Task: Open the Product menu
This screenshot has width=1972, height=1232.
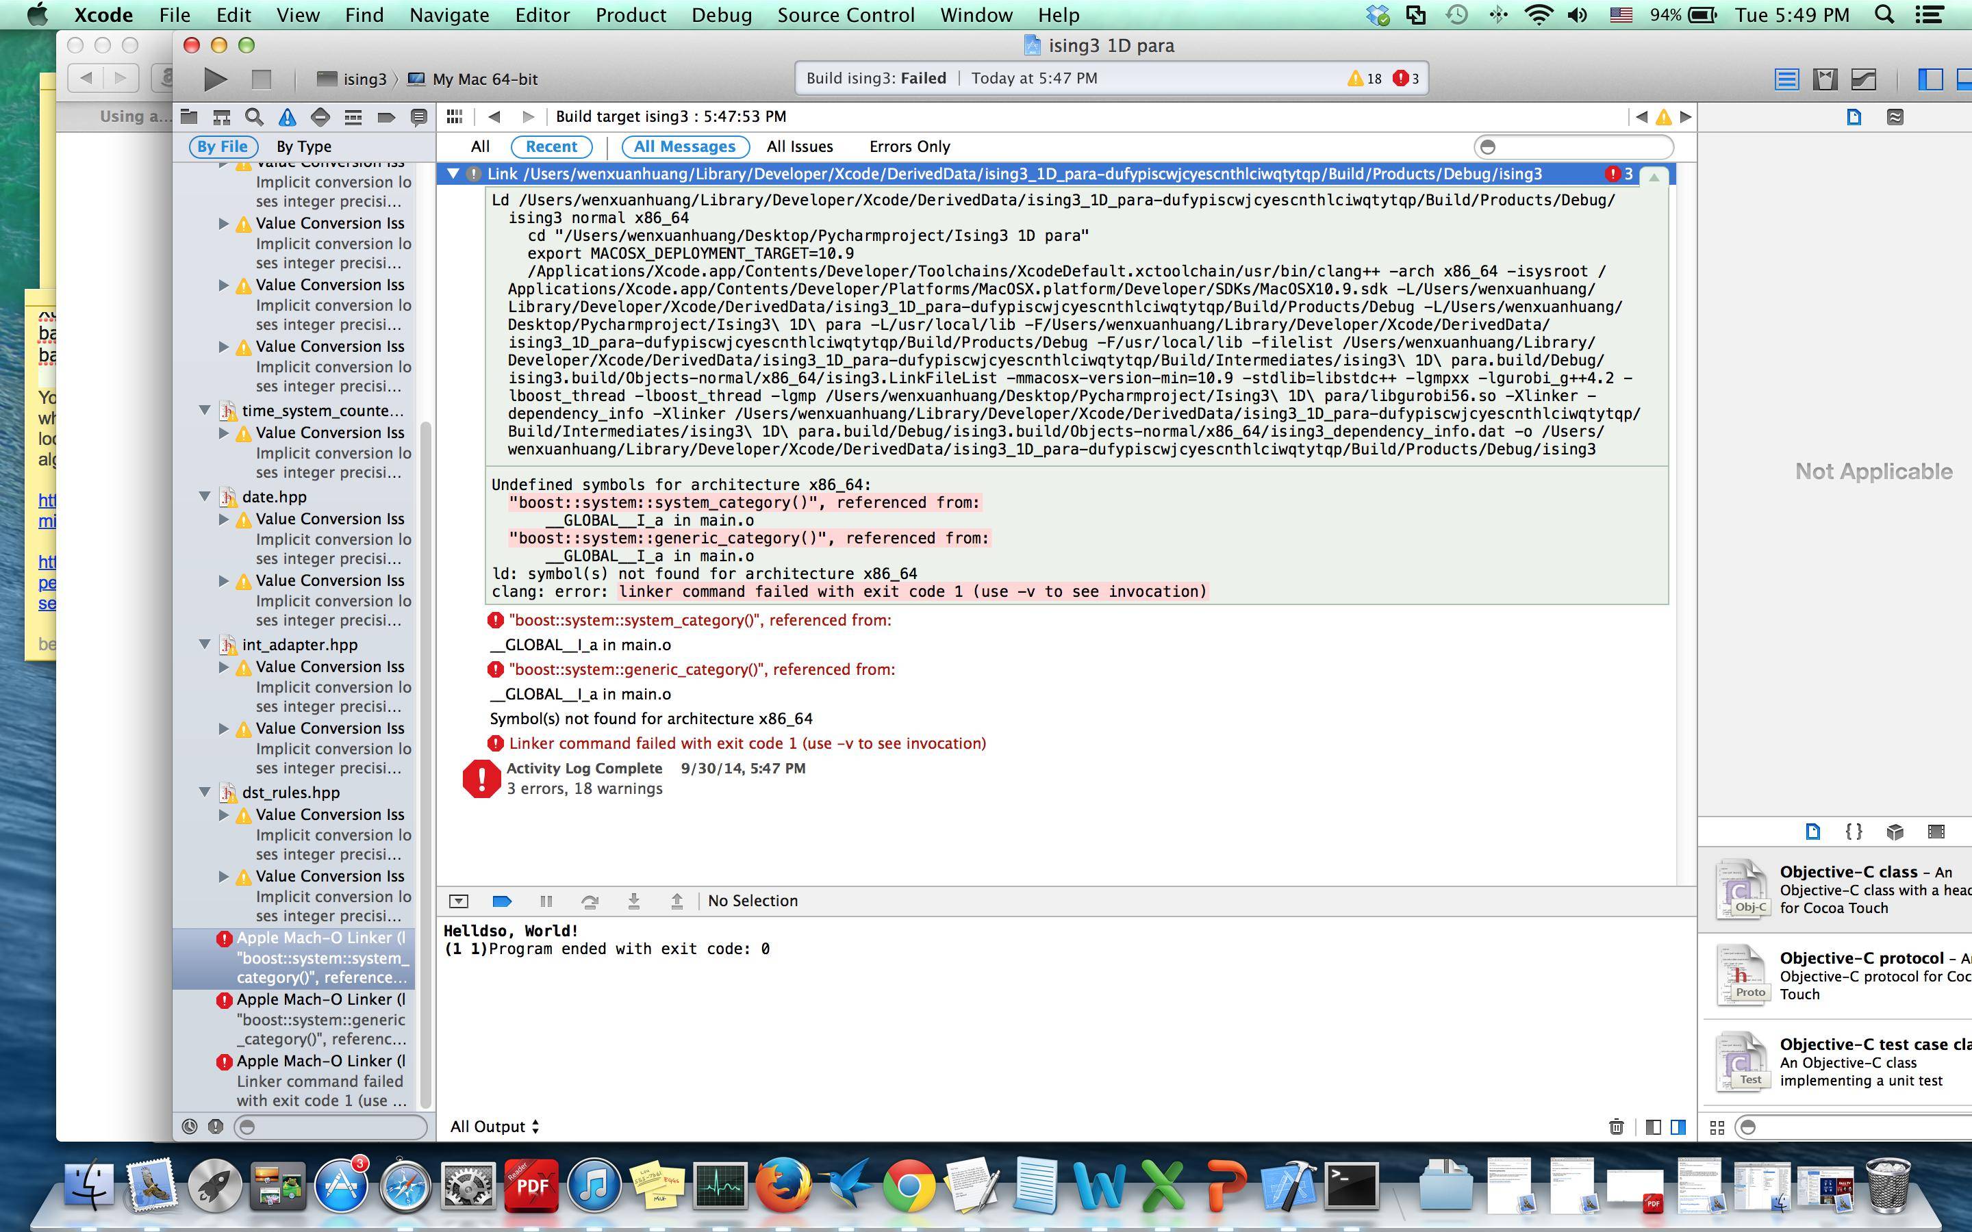Action: [x=631, y=14]
